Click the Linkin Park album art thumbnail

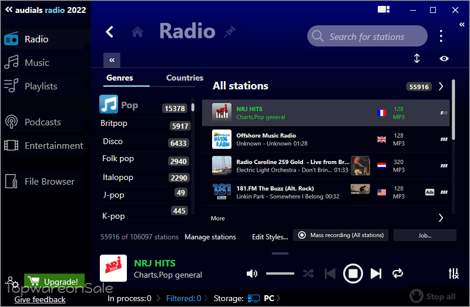pyautogui.click(x=360, y=192)
